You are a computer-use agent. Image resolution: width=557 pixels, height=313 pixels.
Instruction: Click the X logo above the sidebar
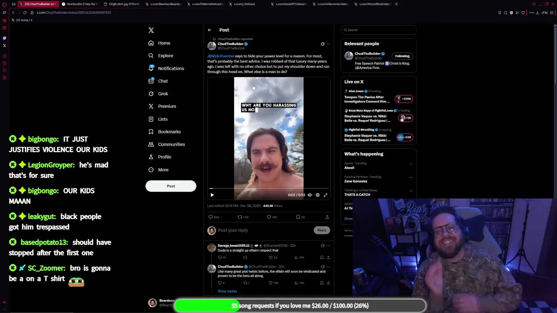coord(151,30)
